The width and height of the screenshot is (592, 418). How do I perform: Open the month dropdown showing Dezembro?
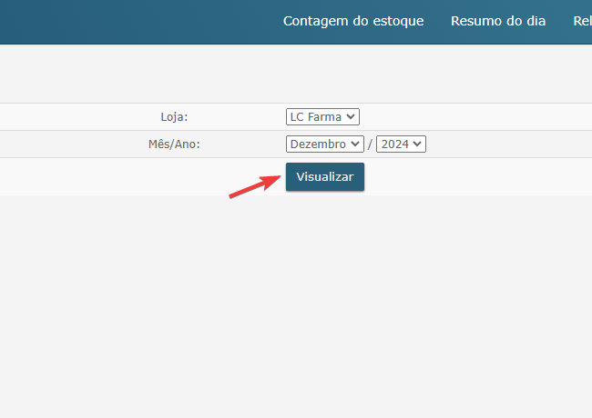click(x=325, y=144)
